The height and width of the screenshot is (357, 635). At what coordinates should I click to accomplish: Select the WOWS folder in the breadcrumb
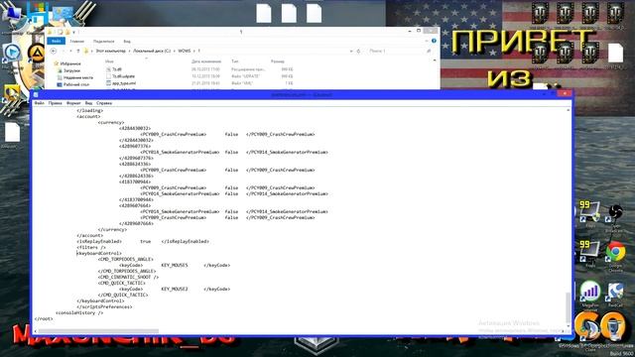pos(185,51)
